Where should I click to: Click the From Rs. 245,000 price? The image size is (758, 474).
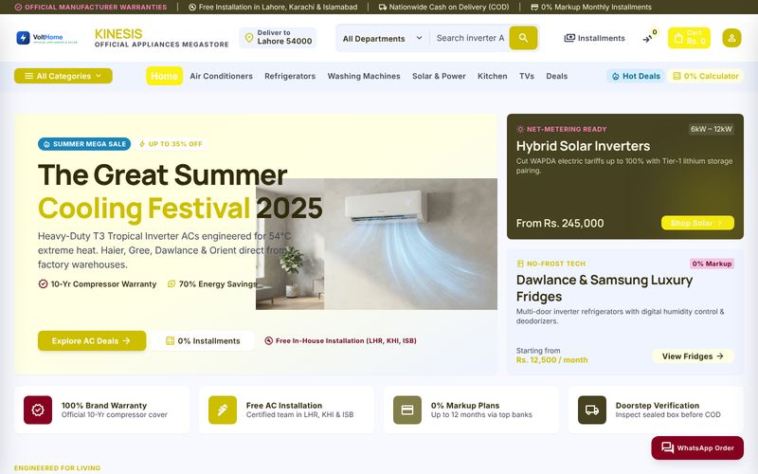pos(560,224)
